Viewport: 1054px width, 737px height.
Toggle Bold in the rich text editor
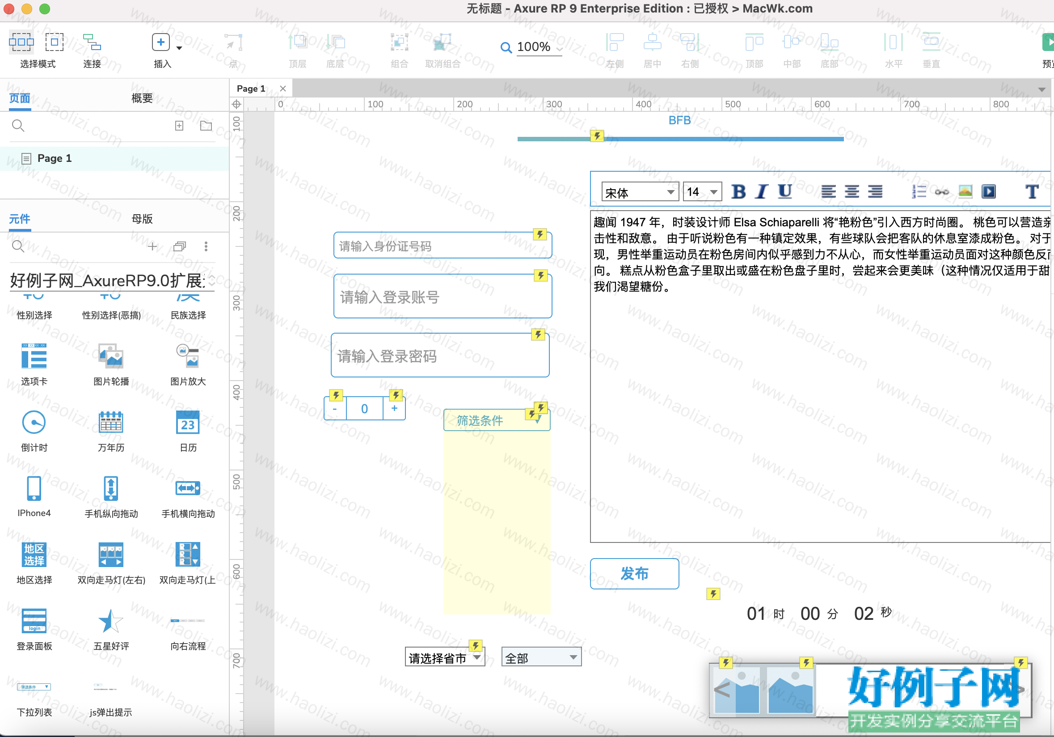738,191
